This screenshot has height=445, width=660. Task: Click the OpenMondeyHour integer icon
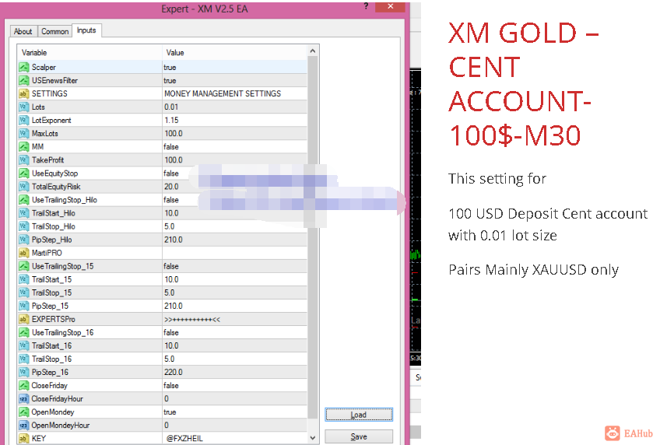pos(24,426)
